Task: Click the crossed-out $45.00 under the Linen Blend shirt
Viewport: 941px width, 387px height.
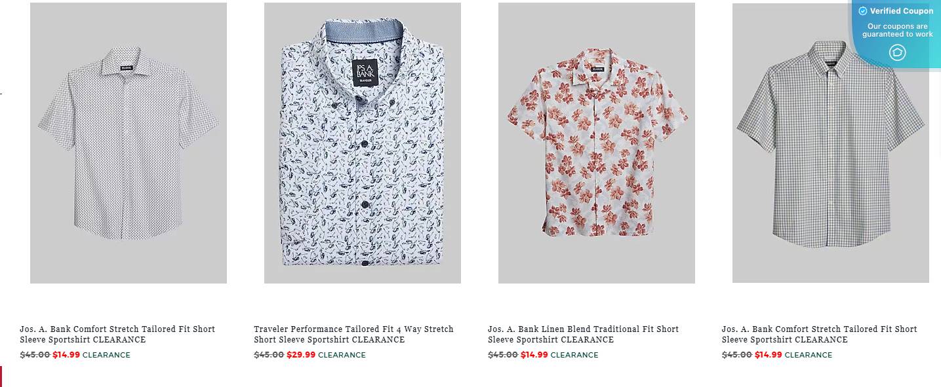Action: pos(503,355)
